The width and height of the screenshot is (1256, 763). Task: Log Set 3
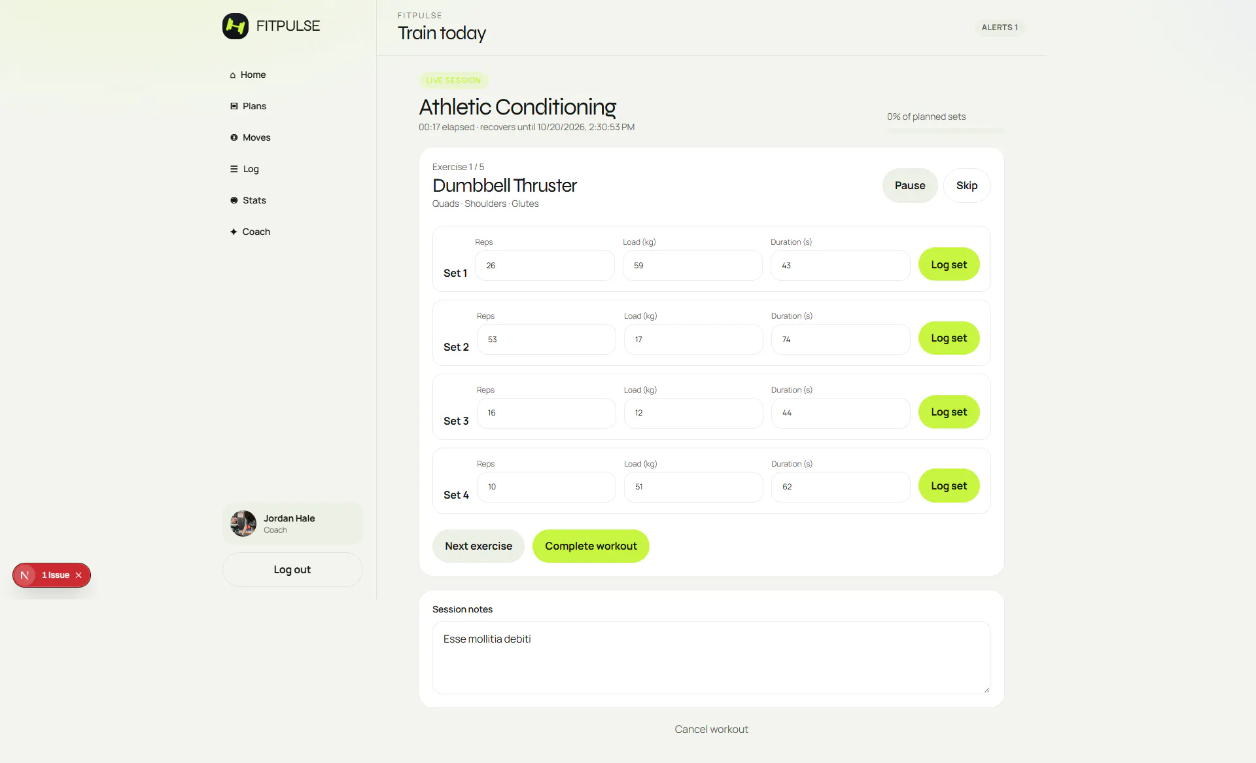[x=949, y=412]
